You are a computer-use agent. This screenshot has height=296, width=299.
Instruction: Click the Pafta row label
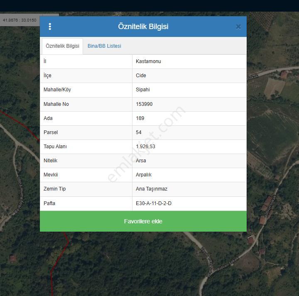click(49, 203)
